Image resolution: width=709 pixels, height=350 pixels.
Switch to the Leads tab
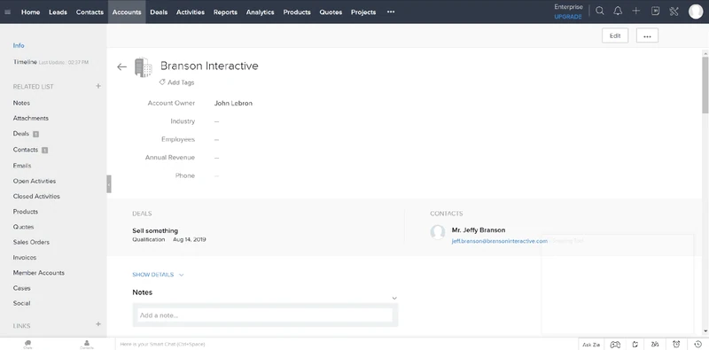58,12
